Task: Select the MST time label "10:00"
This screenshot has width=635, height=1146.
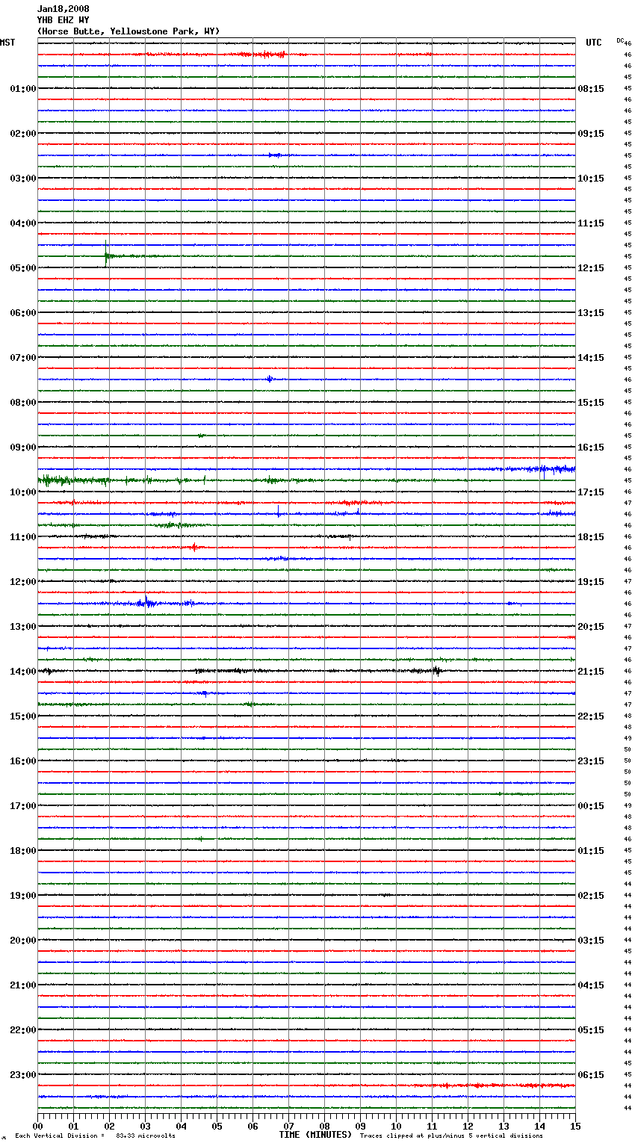Action: click(x=23, y=492)
